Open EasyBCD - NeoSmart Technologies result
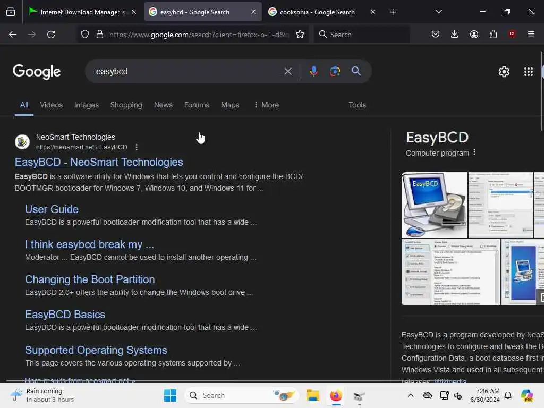Screen dimensions: 544x408 (x=99, y=162)
